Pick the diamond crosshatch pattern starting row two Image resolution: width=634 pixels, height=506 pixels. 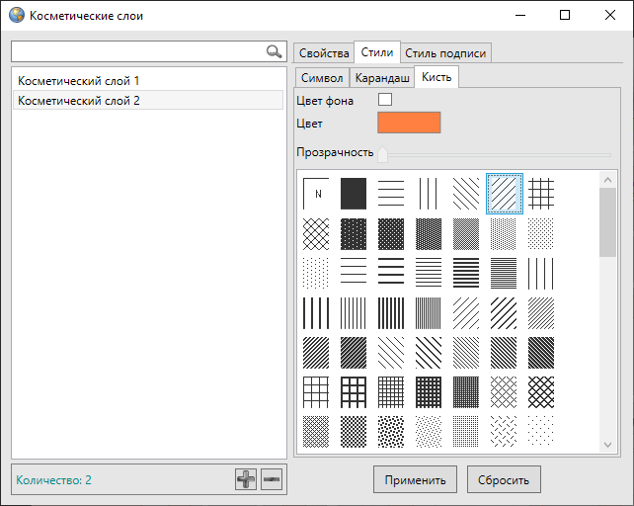[x=316, y=233]
